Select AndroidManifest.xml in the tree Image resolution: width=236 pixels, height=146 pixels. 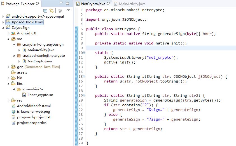34,106
